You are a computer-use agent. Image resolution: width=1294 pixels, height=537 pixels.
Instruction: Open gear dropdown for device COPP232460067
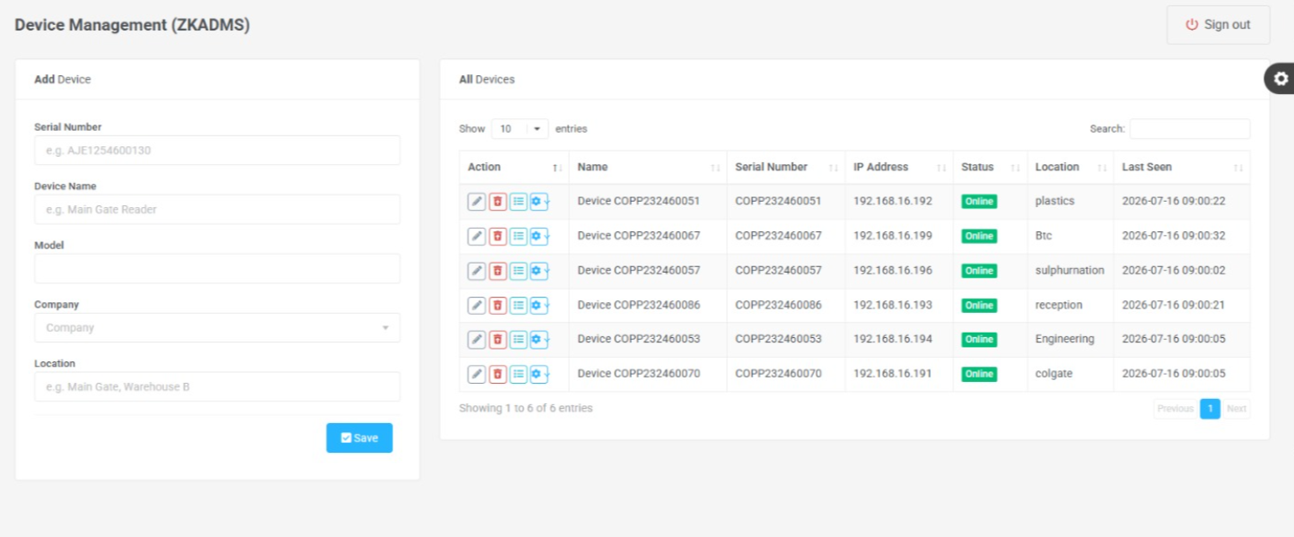click(x=539, y=236)
